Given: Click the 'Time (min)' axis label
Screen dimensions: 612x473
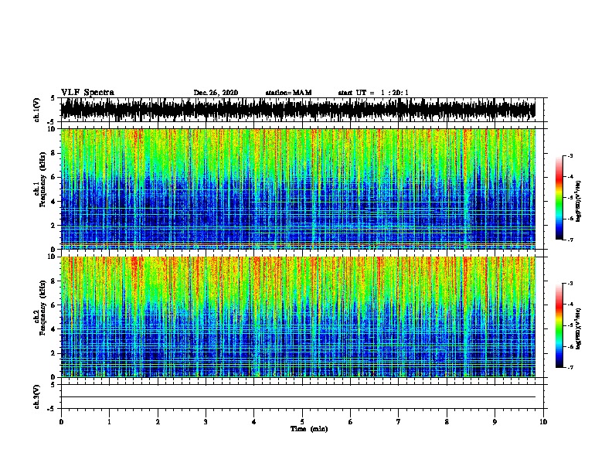Looking at the screenshot, I should 309,429.
